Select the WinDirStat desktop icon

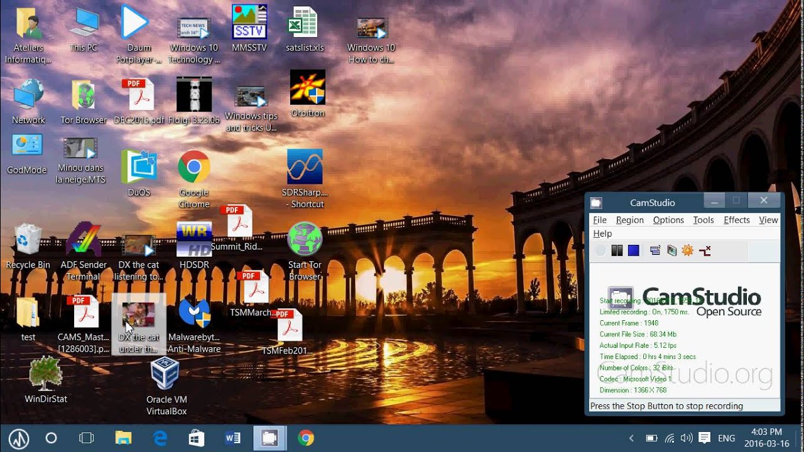[46, 380]
